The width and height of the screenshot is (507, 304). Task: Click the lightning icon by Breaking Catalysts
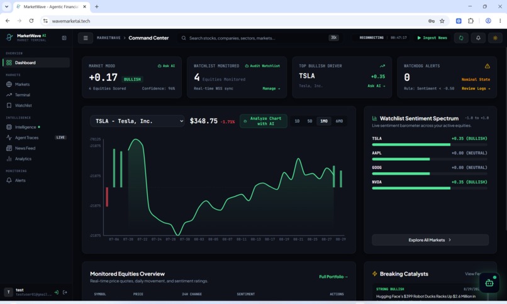pyautogui.click(x=375, y=274)
